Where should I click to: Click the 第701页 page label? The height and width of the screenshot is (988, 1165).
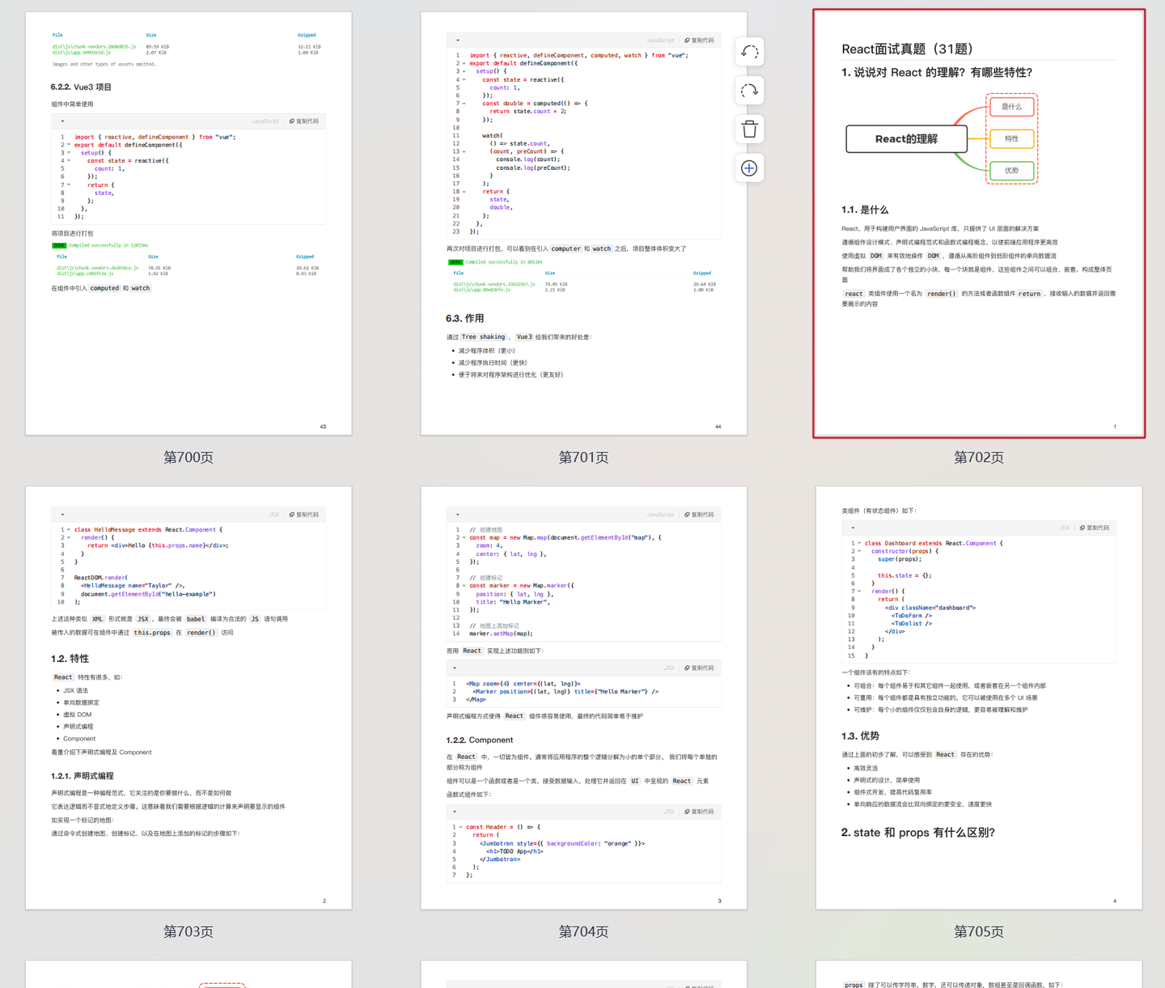pos(583,457)
